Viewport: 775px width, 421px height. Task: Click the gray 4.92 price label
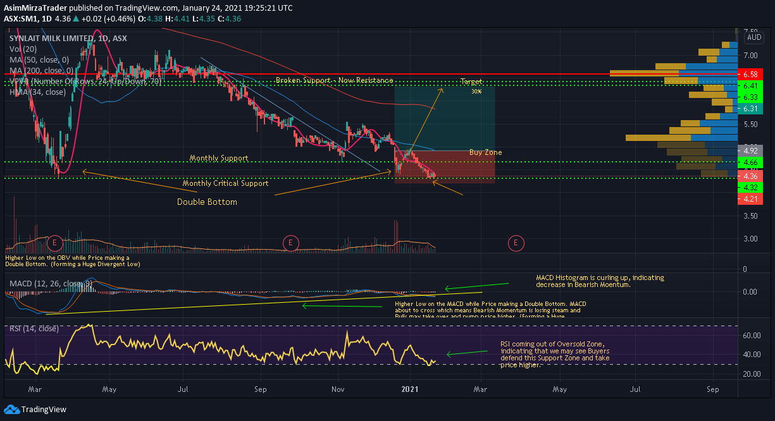tap(751, 151)
